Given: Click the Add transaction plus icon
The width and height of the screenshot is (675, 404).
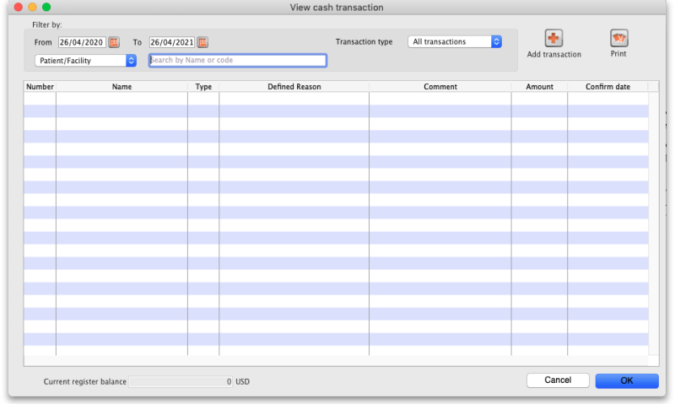Looking at the screenshot, I should (553, 38).
